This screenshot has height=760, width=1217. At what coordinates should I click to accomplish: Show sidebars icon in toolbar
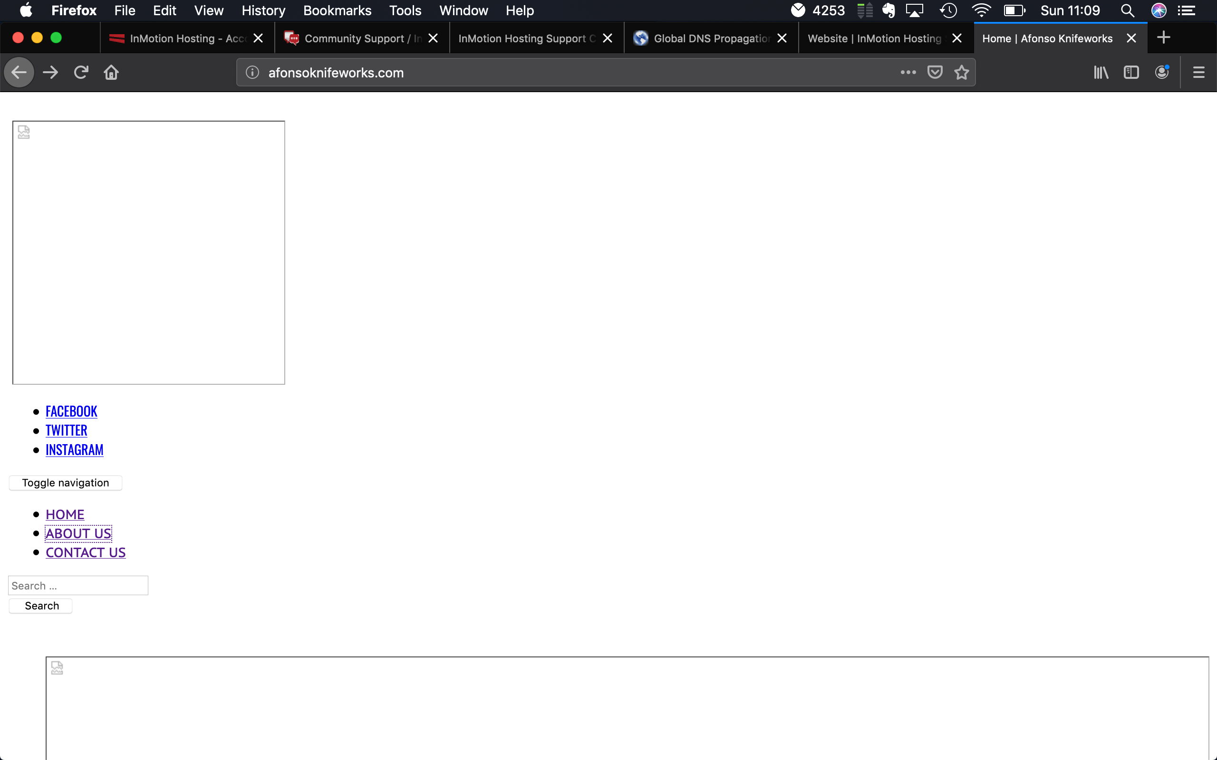click(x=1131, y=72)
